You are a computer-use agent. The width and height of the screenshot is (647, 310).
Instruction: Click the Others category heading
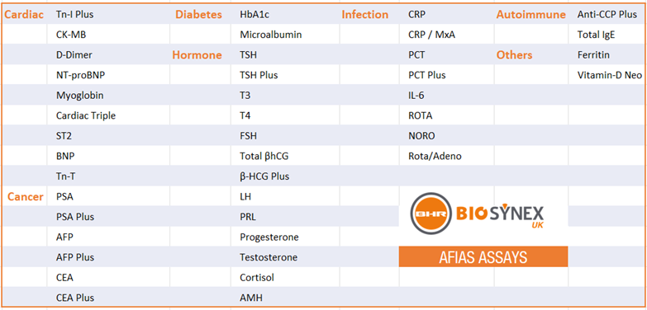click(514, 54)
